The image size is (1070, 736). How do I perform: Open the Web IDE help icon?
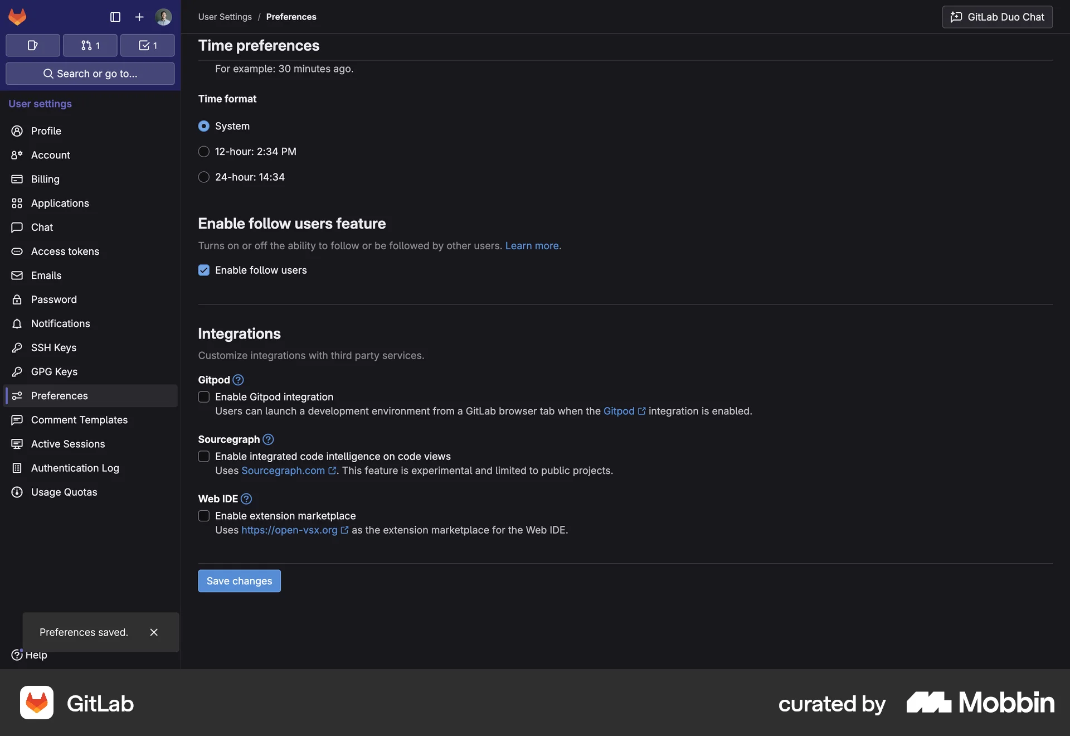click(246, 499)
